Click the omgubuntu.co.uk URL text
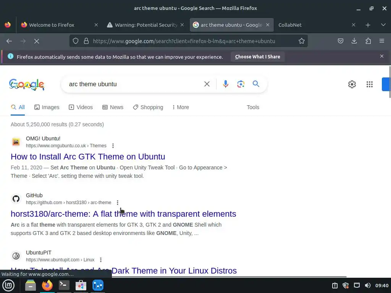Viewport: 391px width, 293px height. (x=66, y=146)
